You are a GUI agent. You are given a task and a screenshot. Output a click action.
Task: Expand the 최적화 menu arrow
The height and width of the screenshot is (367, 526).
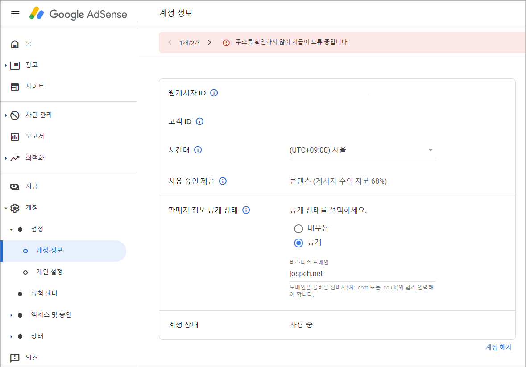point(6,158)
